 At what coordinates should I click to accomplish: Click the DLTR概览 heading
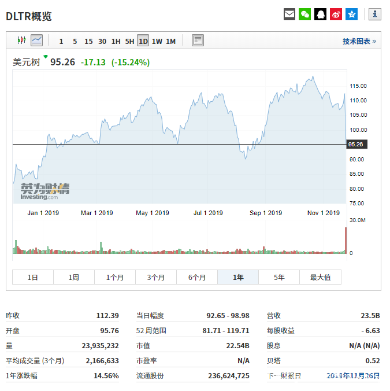[x=29, y=16]
